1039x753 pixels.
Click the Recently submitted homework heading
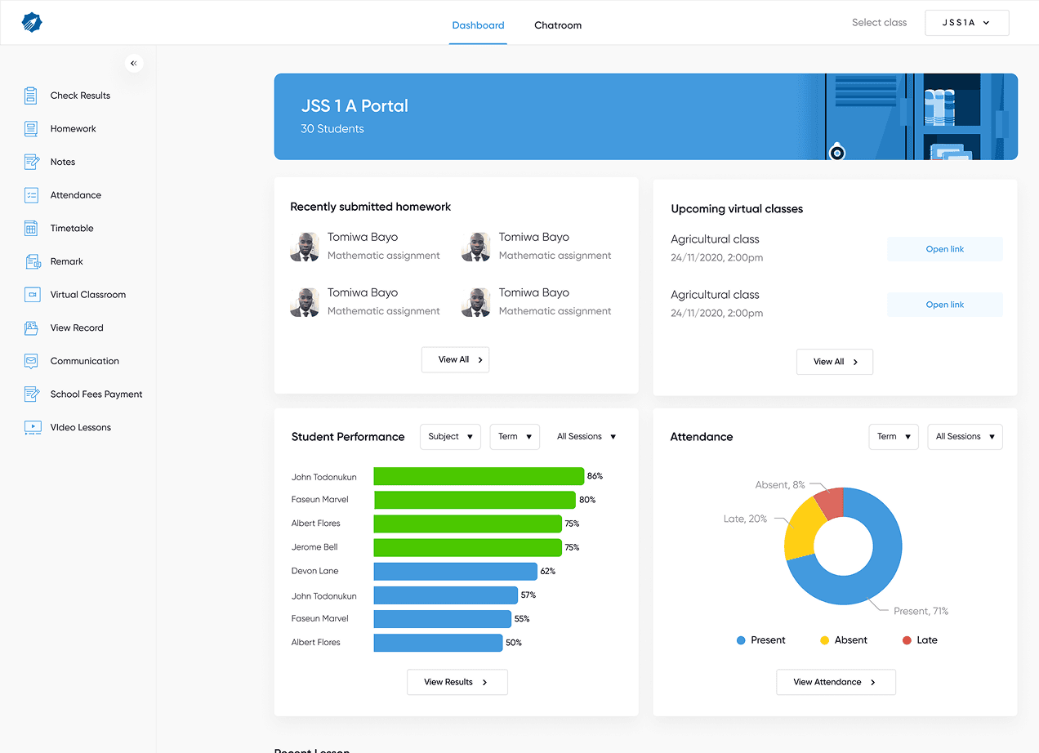coord(371,207)
